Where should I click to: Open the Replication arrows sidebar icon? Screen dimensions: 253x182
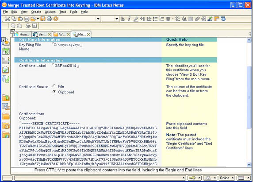(x=6, y=79)
